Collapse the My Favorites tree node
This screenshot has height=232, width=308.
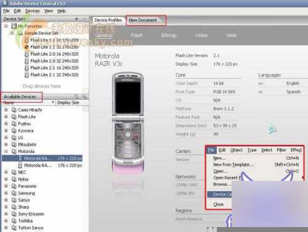click(x=6, y=26)
